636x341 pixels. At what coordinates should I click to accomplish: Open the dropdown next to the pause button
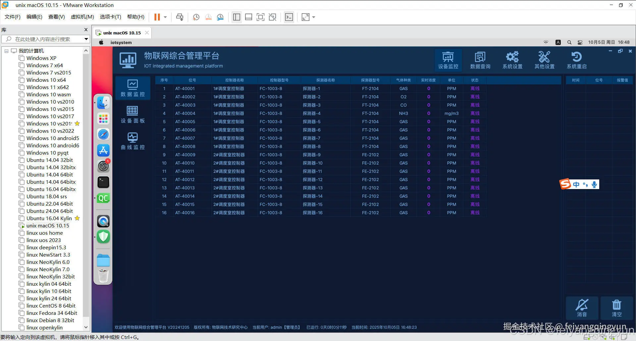pos(165,17)
